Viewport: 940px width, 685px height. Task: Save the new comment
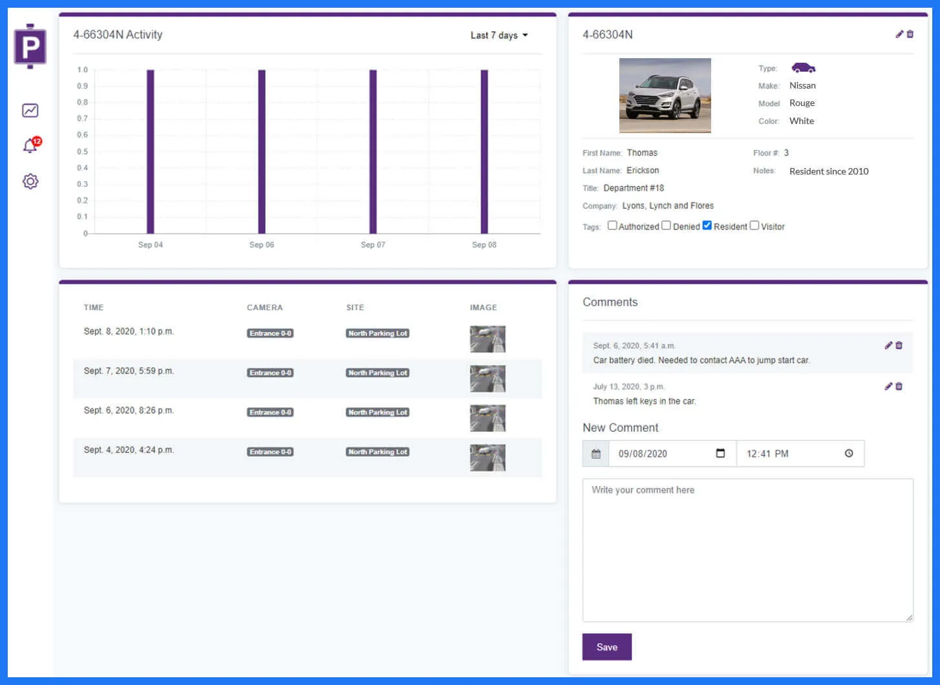click(x=606, y=646)
